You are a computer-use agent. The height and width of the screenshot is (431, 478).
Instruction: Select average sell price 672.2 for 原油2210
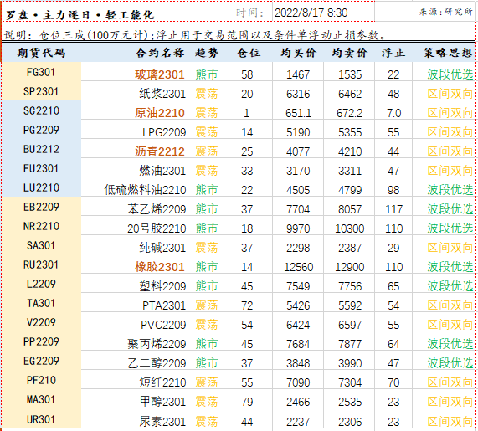point(350,113)
